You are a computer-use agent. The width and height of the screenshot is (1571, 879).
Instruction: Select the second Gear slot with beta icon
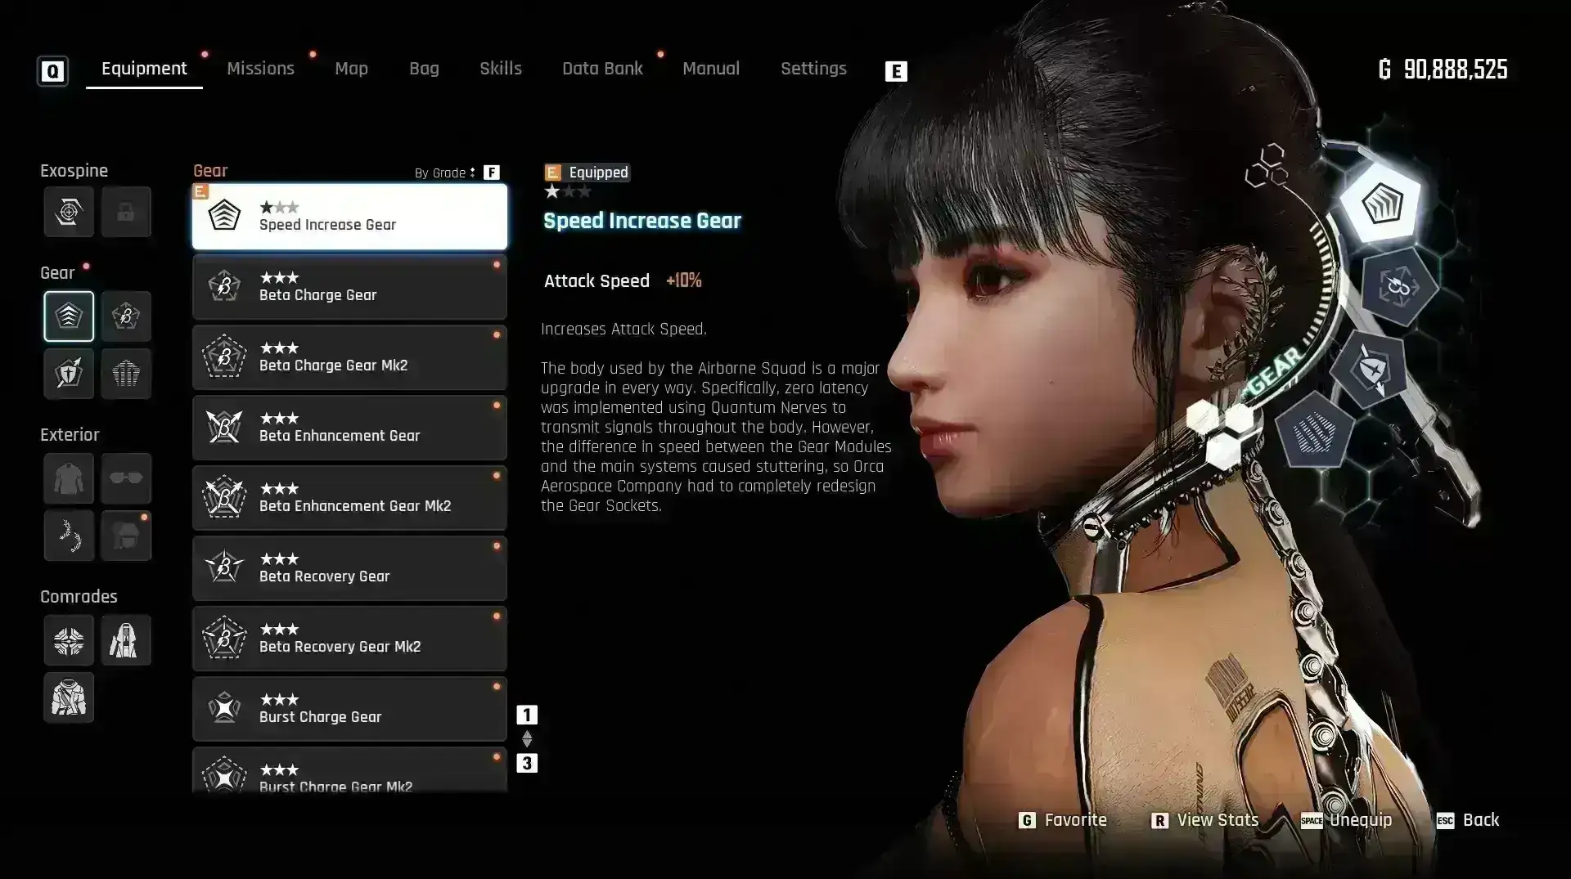126,316
